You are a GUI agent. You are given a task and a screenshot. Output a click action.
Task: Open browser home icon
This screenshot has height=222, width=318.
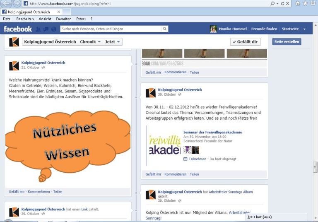pos(298,3)
